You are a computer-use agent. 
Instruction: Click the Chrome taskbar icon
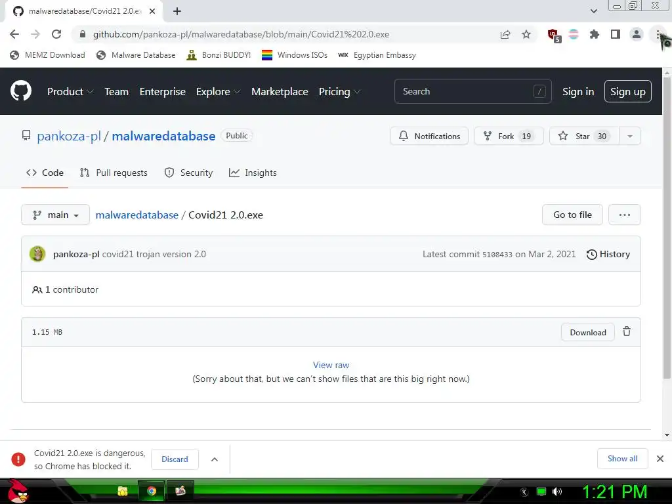[x=152, y=491]
